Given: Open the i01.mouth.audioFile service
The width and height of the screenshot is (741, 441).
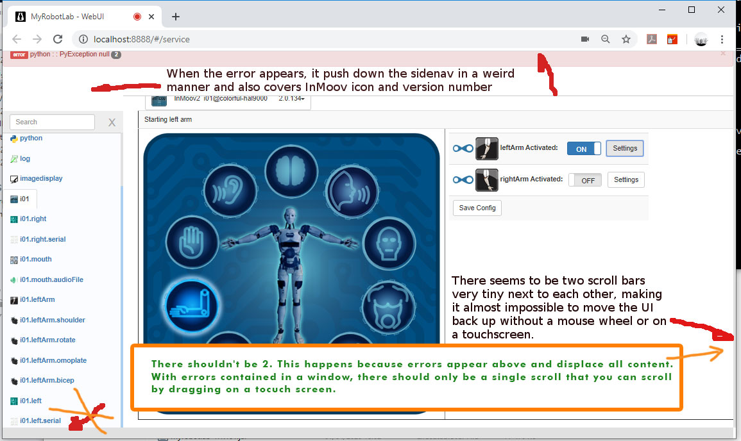Looking at the screenshot, I should coord(51,279).
